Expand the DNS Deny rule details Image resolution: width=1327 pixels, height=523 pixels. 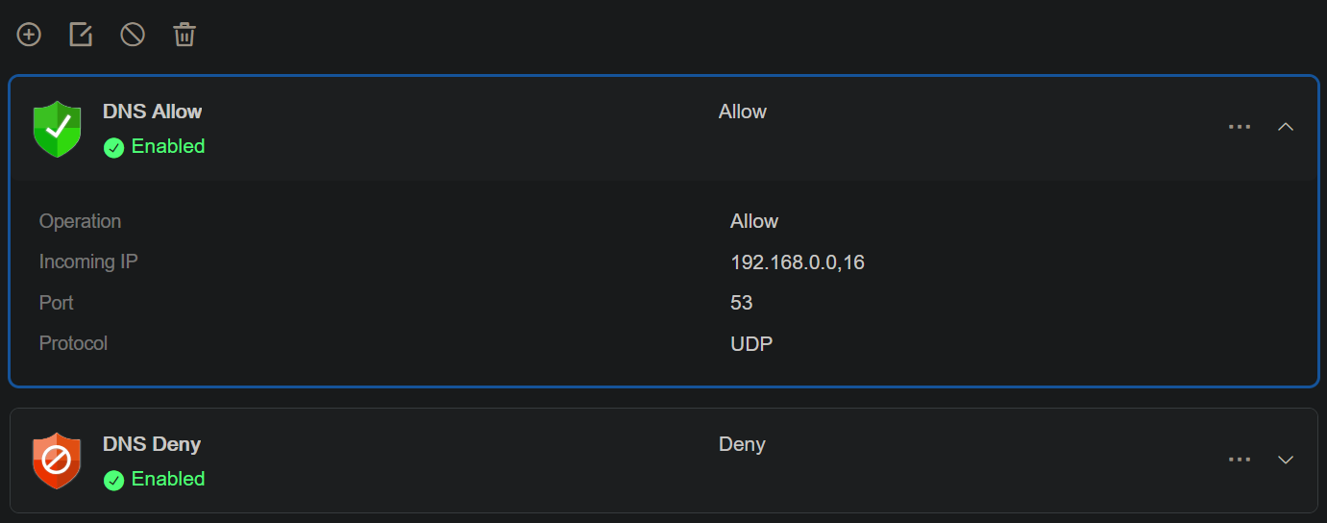point(1286,460)
